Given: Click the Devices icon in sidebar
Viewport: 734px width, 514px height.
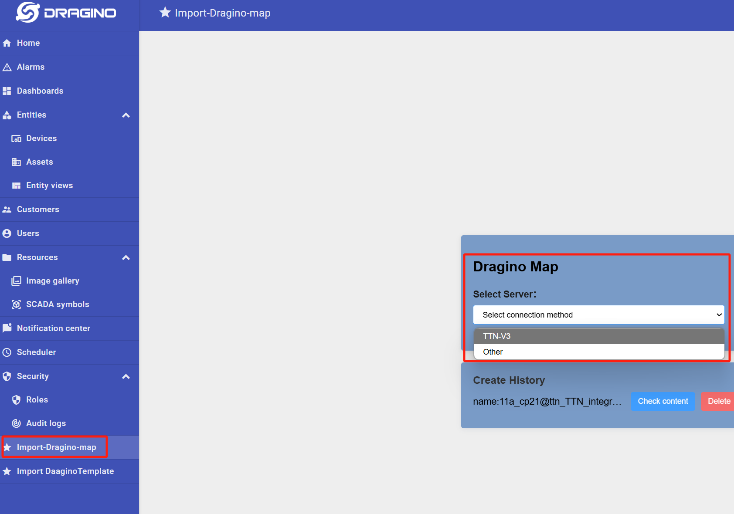Looking at the screenshot, I should [x=17, y=139].
